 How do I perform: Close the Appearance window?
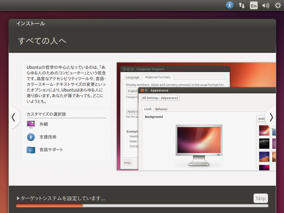click(142, 91)
